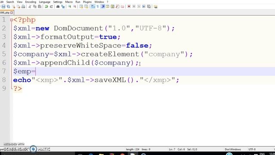Click the Copy toolbar icon
Image resolution: width=275 pixels, height=155 pixels.
point(35,7)
